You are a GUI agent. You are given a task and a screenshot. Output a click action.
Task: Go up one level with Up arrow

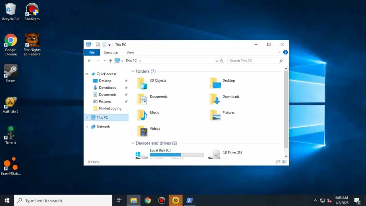[x=110, y=61]
